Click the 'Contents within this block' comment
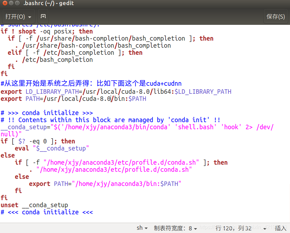The height and width of the screenshot is (233, 290). click(110, 120)
